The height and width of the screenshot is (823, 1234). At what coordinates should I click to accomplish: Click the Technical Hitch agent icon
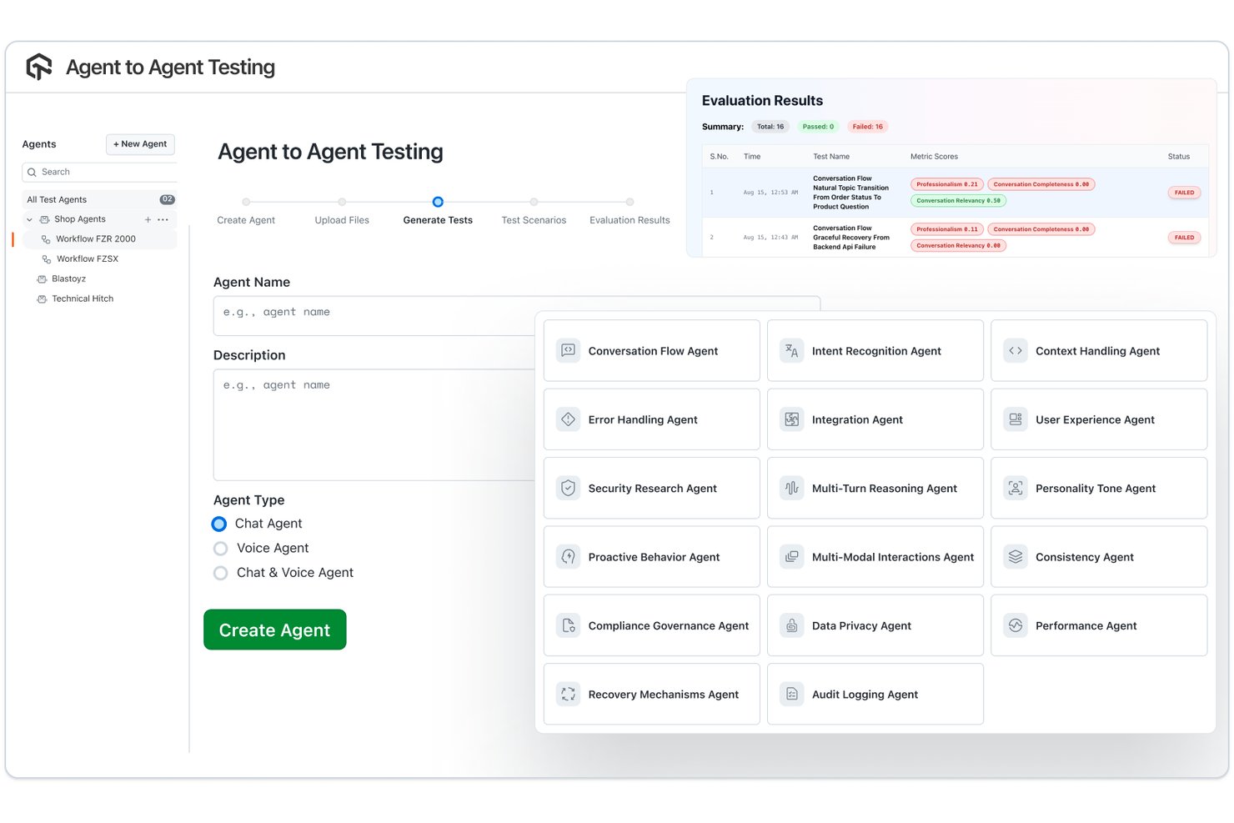pos(42,299)
